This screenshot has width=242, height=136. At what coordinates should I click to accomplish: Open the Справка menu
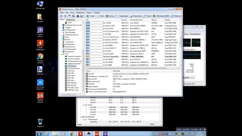coord(97,12)
